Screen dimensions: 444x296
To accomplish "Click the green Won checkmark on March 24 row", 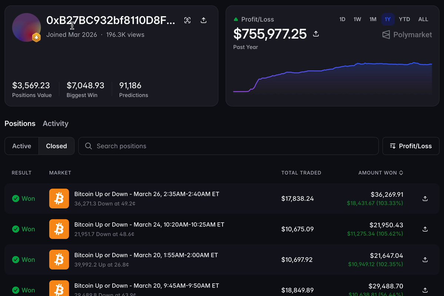I will [16, 229].
